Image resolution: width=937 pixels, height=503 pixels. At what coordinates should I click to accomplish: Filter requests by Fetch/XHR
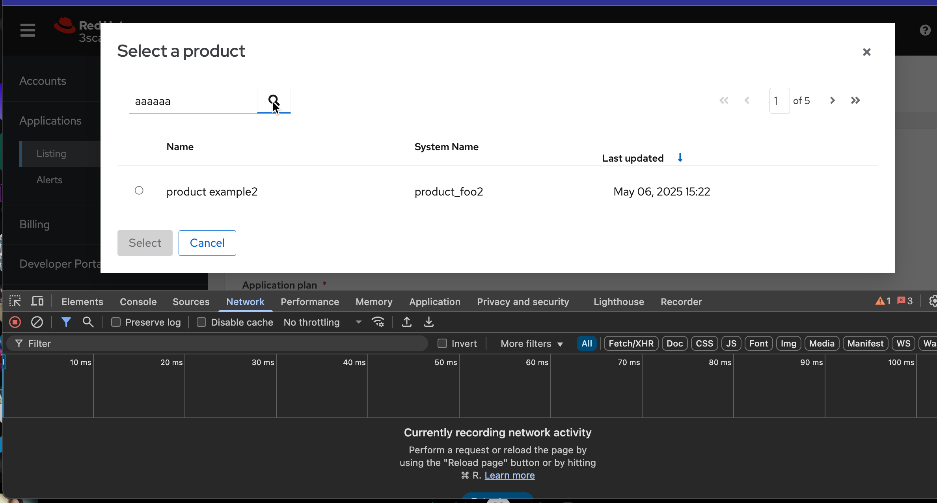click(x=631, y=343)
